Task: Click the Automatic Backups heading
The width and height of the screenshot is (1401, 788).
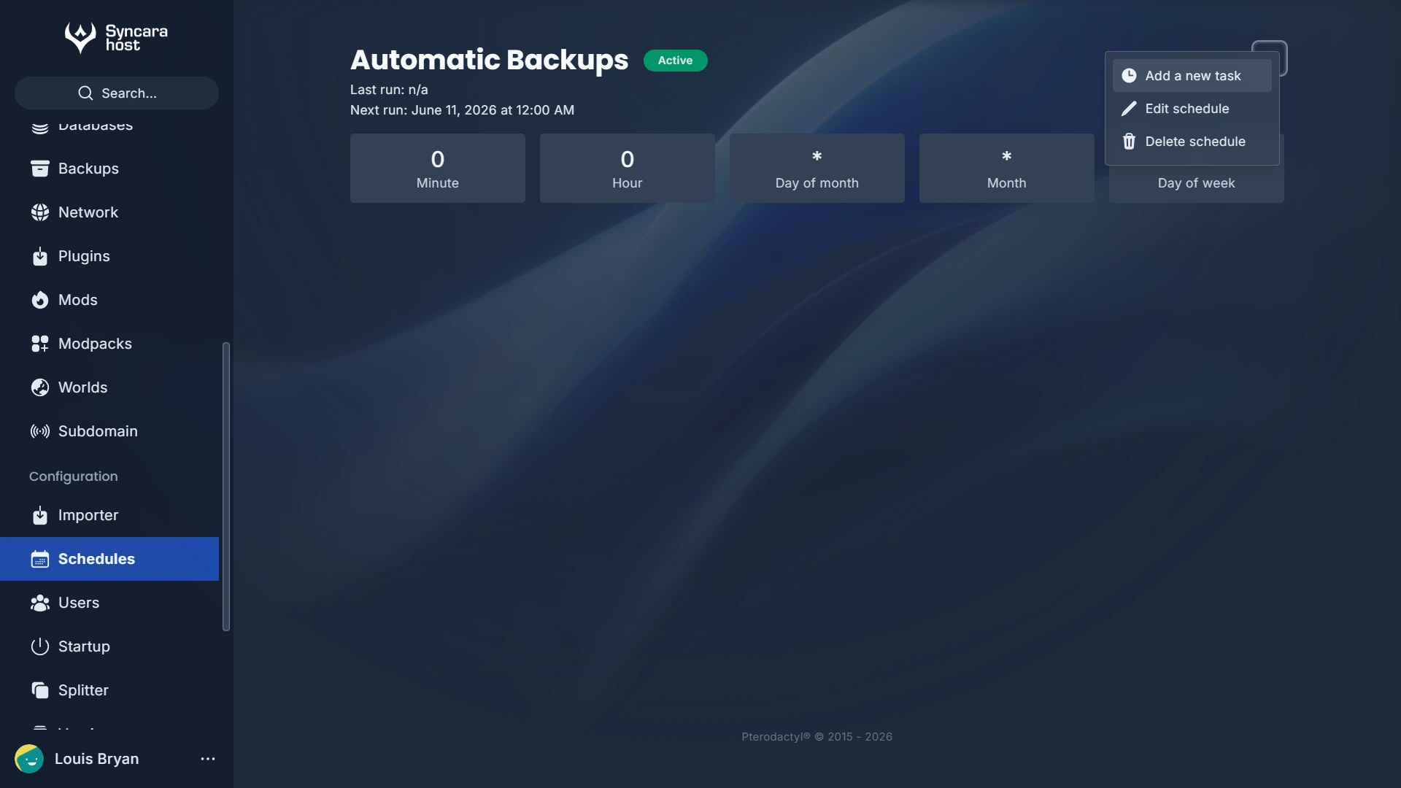Action: tap(489, 60)
